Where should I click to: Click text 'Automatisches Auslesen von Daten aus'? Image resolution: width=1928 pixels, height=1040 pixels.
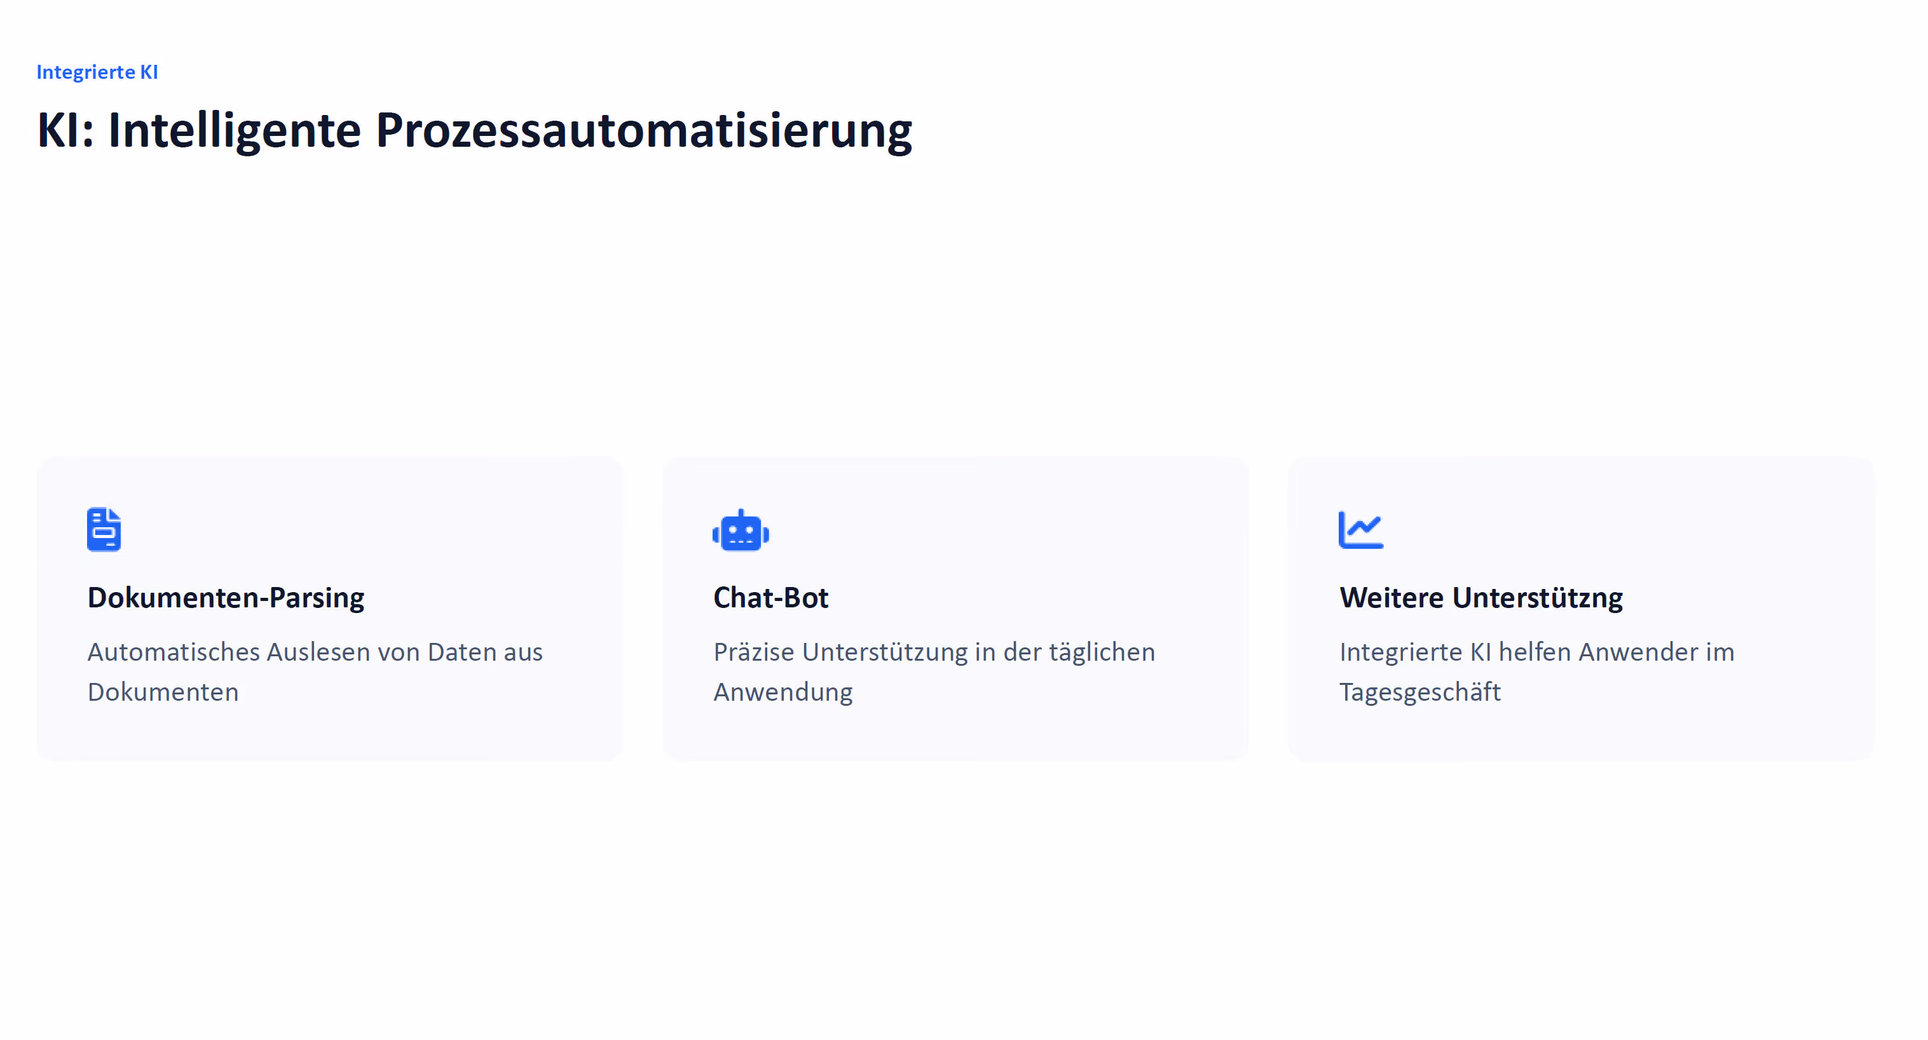click(315, 652)
